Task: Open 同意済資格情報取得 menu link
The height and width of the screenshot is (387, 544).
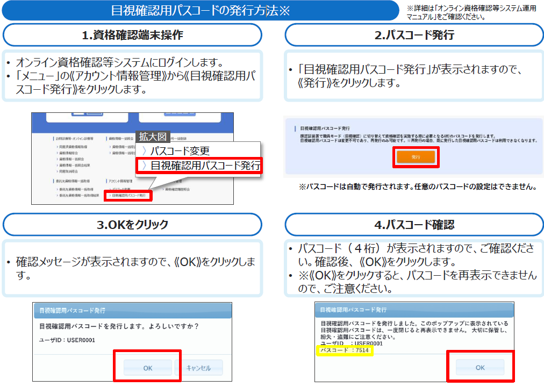Action: [74, 147]
